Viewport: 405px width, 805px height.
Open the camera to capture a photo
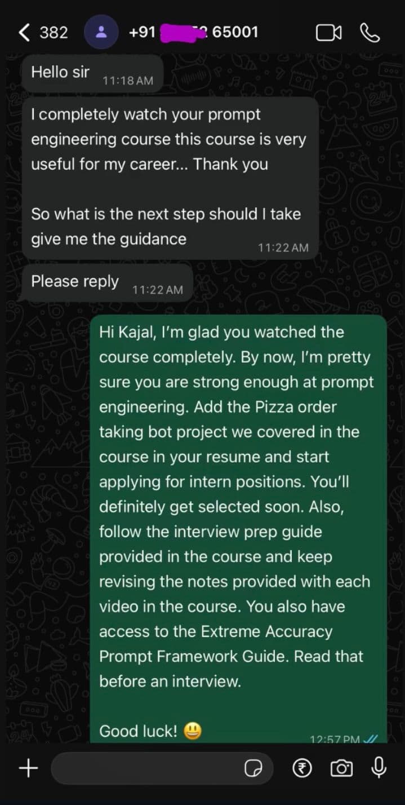(341, 768)
